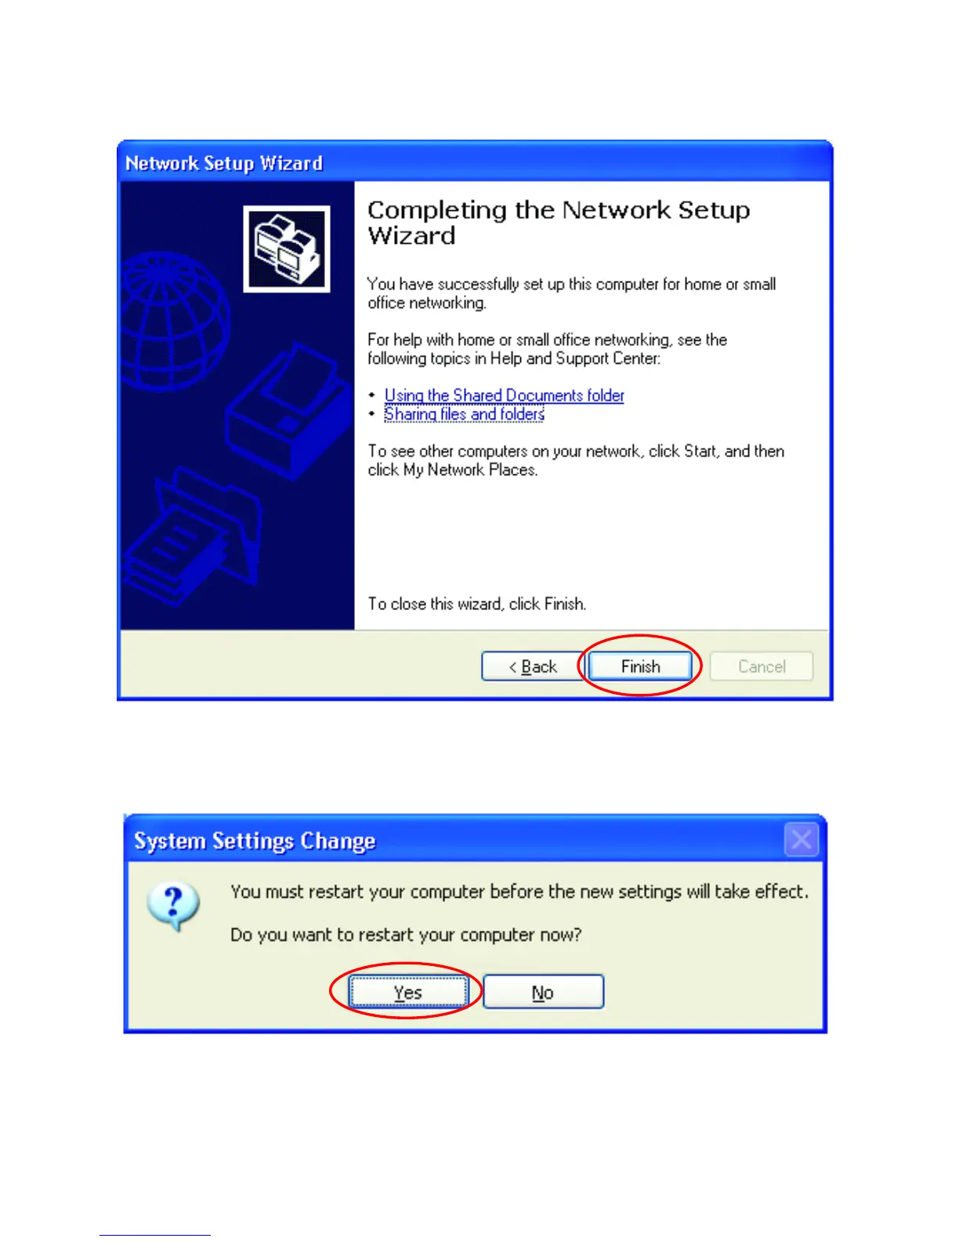This screenshot has height=1242, width=959.
Task: Click the greyed-out Cancel button
Action: point(762,666)
